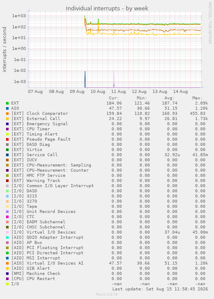Click the Munin 2.0.73 footer text

pyautogui.click(x=107, y=294)
